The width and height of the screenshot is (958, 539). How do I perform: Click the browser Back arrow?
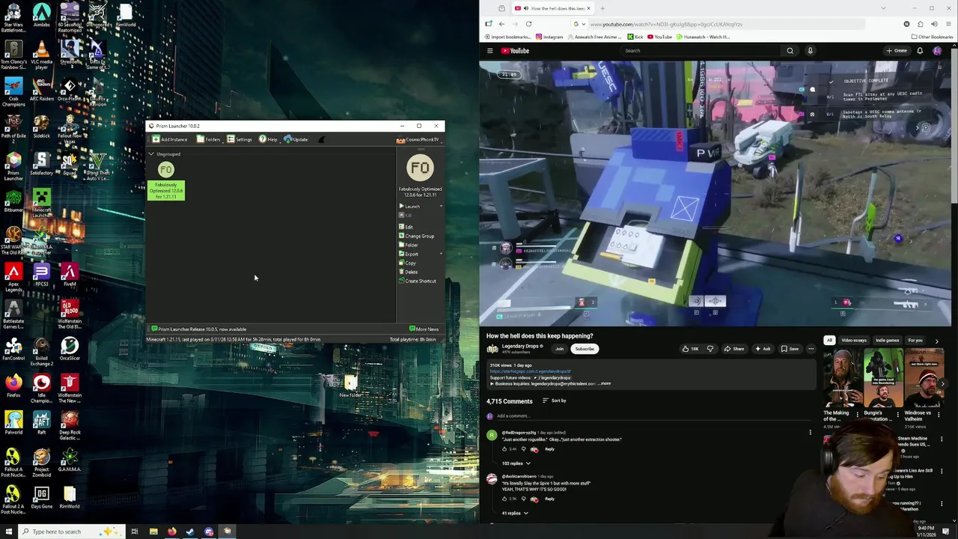501,24
